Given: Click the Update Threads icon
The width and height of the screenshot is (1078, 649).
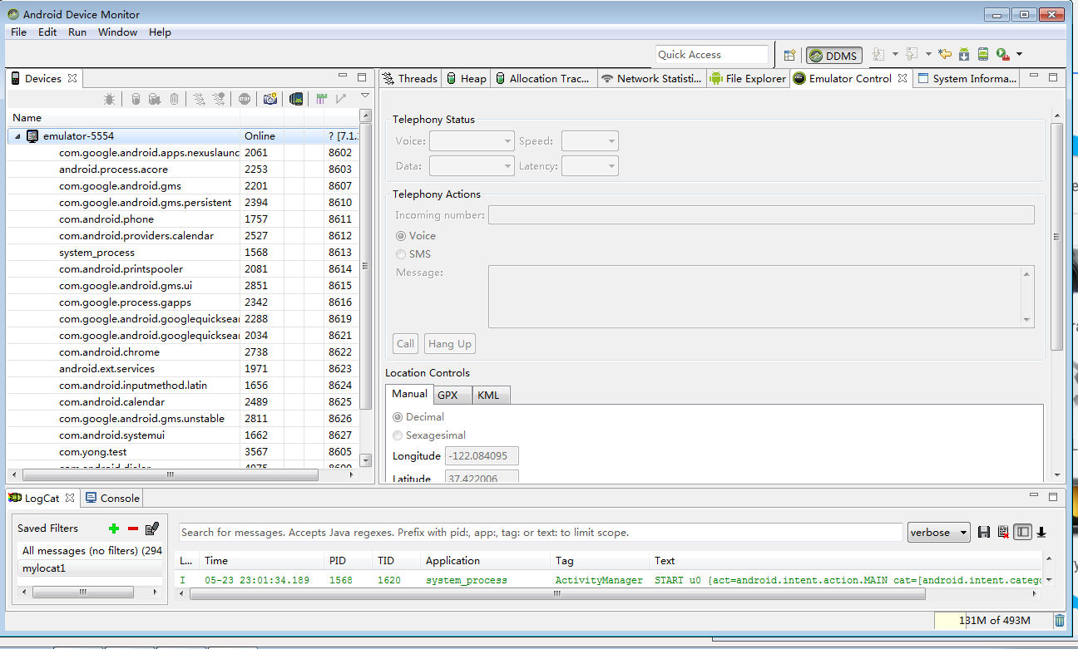Looking at the screenshot, I should (x=199, y=99).
